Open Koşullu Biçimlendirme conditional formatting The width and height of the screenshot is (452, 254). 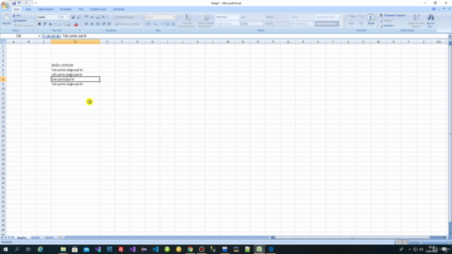(188, 20)
